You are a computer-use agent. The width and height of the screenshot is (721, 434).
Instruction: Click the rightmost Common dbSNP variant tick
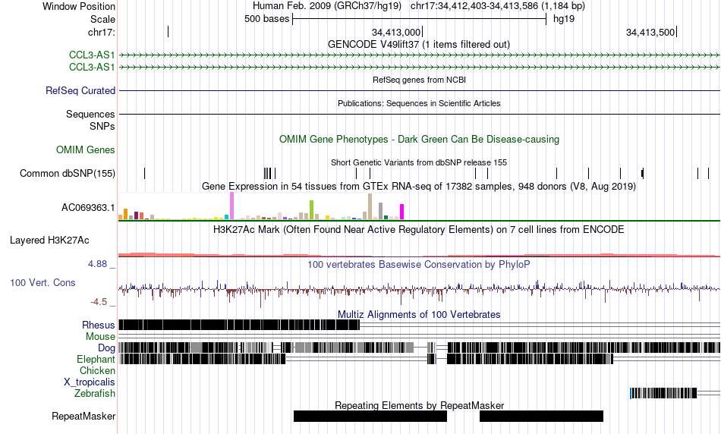708,173
